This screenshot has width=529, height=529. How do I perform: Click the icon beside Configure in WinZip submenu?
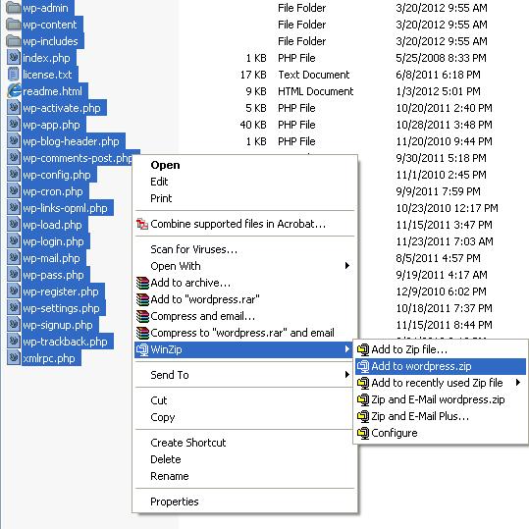[363, 433]
